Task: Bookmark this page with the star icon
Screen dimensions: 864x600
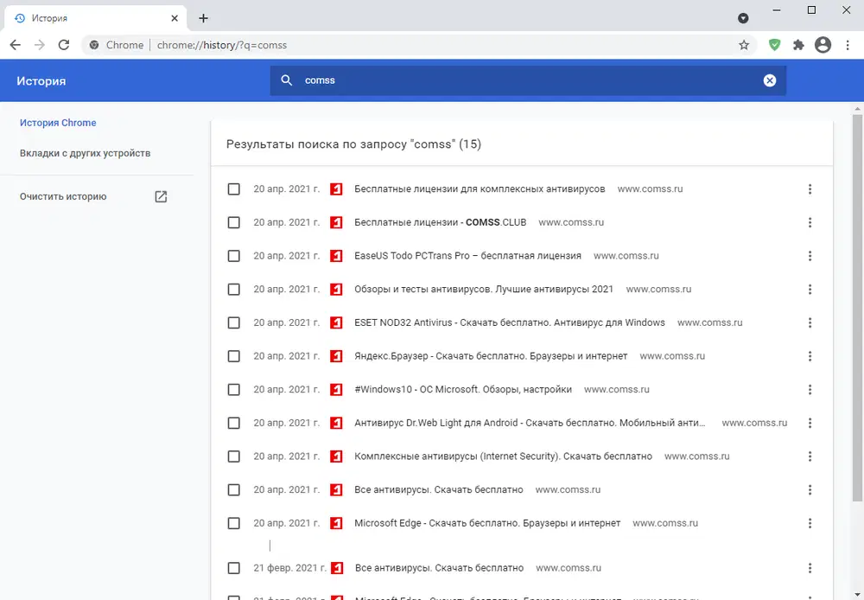Action: coord(744,45)
